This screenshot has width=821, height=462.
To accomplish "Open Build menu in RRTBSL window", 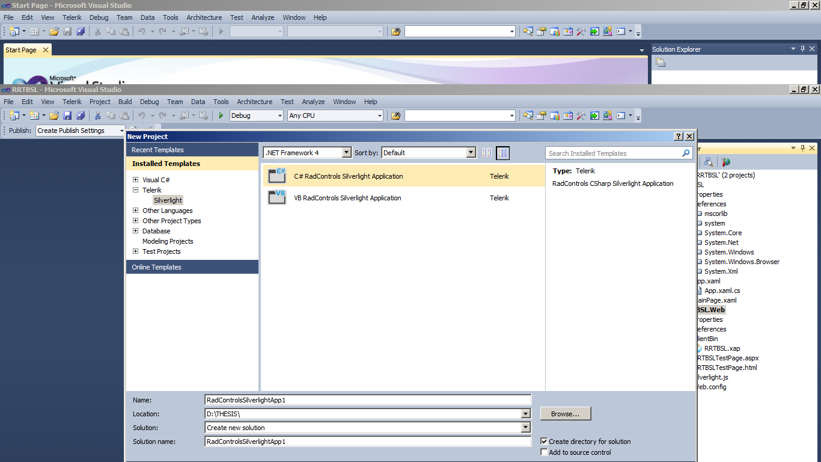I will tap(125, 102).
